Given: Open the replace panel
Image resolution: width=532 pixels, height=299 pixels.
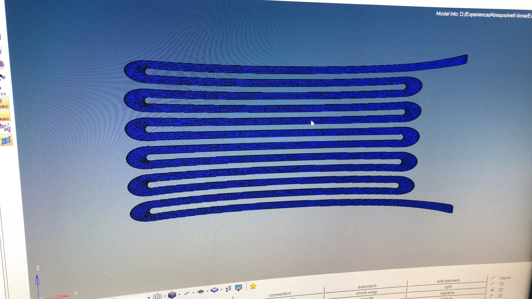Looking at the screenshot, I should click(447, 293).
